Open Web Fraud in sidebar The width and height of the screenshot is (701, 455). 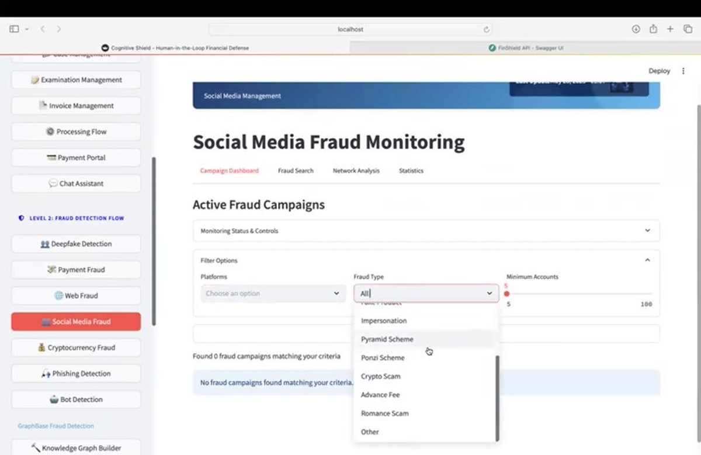(76, 296)
